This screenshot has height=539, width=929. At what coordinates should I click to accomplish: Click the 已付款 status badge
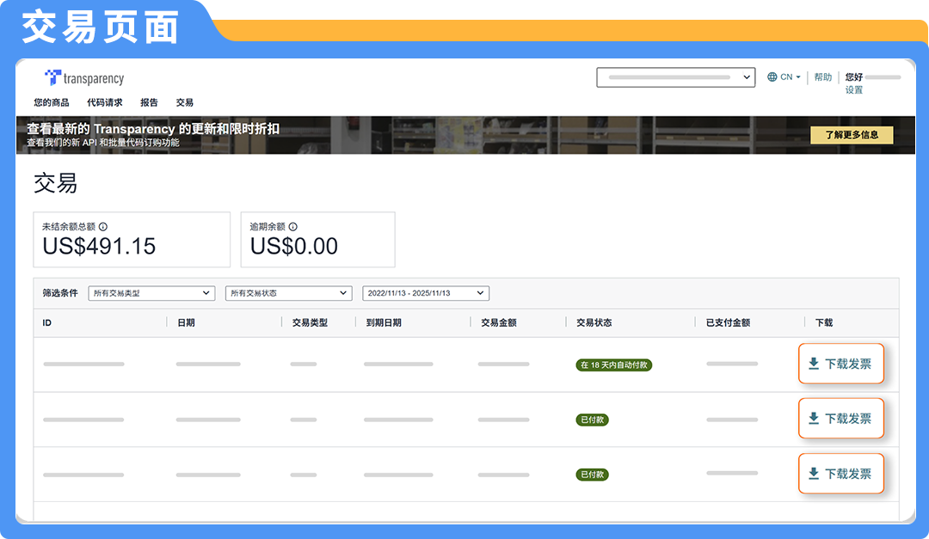592,420
